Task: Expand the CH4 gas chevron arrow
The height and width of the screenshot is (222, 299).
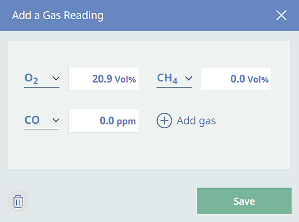Action: [188, 78]
